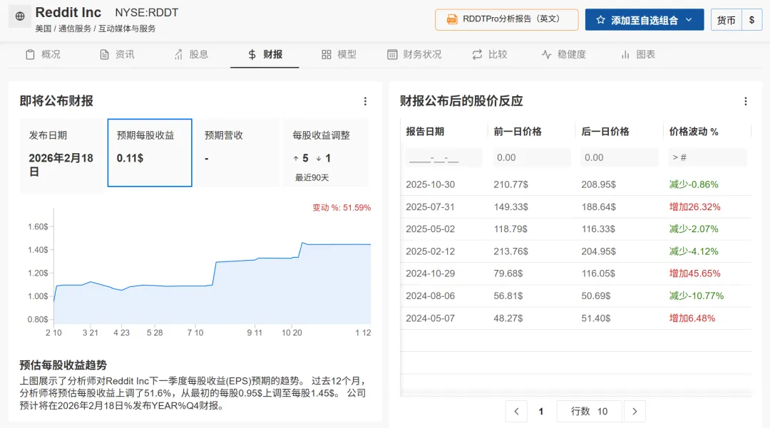The height and width of the screenshot is (428, 770).
Task: Click the 价格波动 % filter input
Action: coord(707,157)
